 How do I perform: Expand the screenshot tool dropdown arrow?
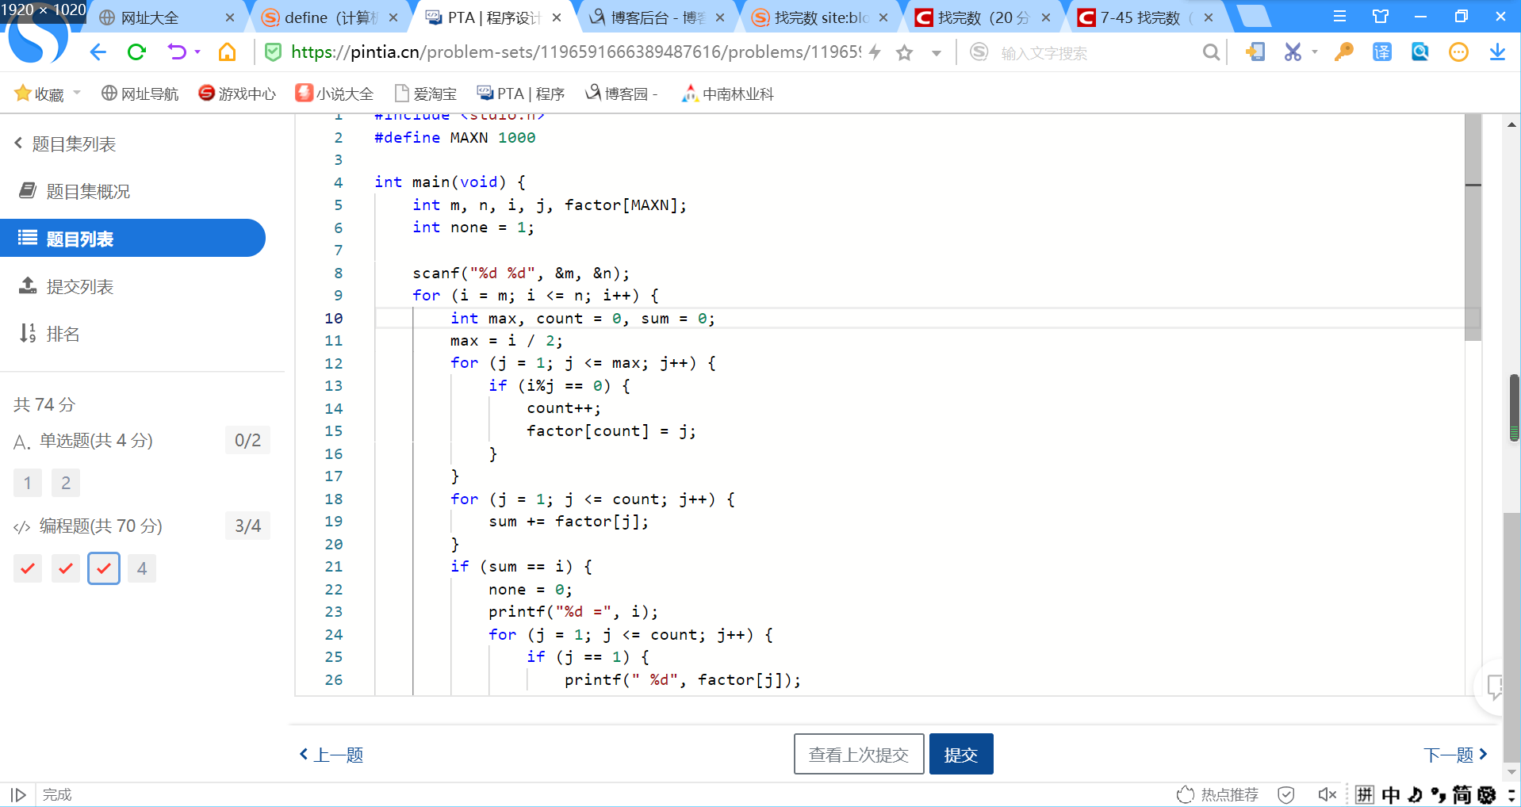(x=1315, y=52)
